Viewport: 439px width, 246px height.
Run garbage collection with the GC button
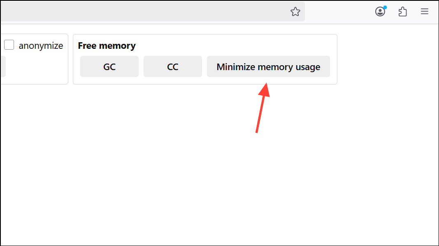[x=109, y=66]
